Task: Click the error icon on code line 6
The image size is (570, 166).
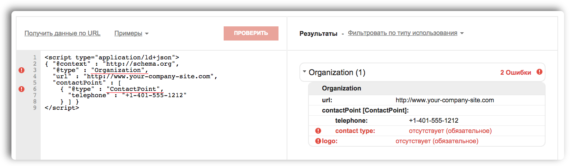Action: point(22,89)
